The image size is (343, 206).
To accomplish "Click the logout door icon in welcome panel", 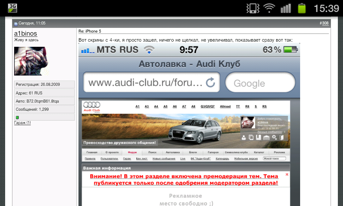I will [282, 137].
